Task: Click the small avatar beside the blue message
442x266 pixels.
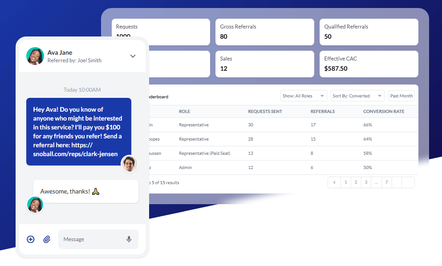Action: tap(129, 164)
